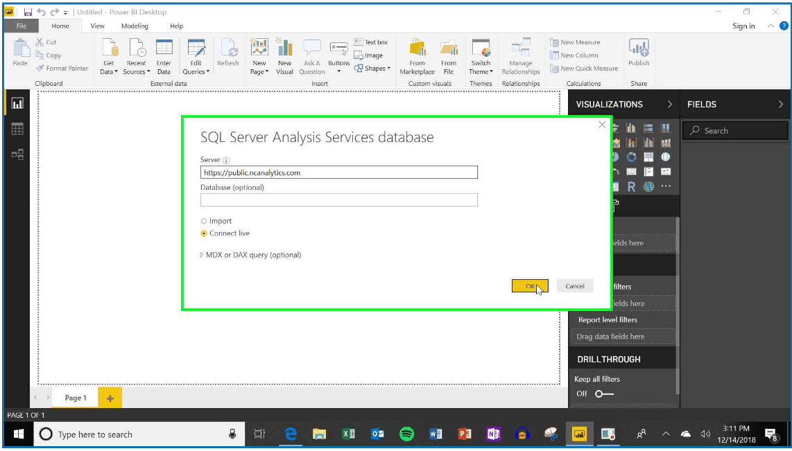The width and height of the screenshot is (792, 451).
Task: Collapse the Fields pane
Action: (781, 105)
